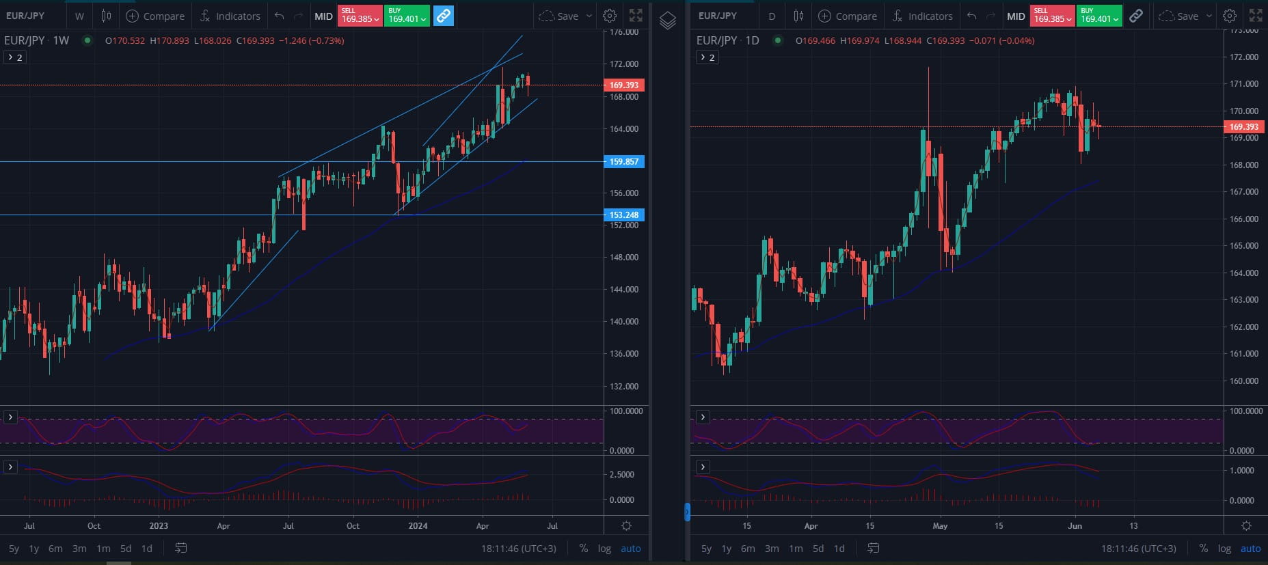The image size is (1268, 565).
Task: Toggle percent scale in right chart
Action: coord(1203,549)
